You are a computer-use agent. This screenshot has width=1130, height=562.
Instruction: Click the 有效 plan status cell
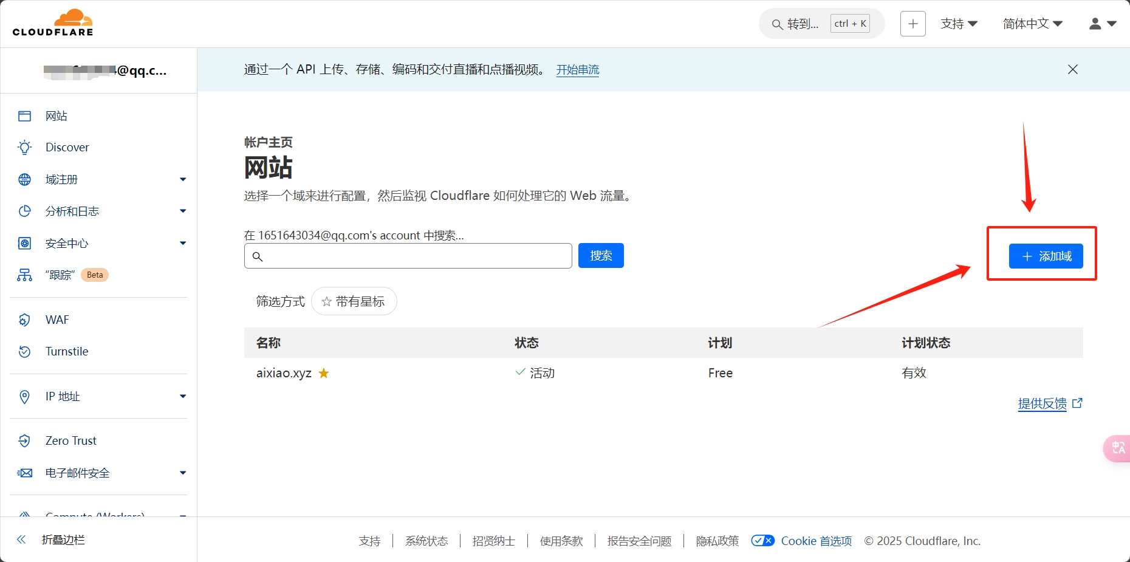914,373
